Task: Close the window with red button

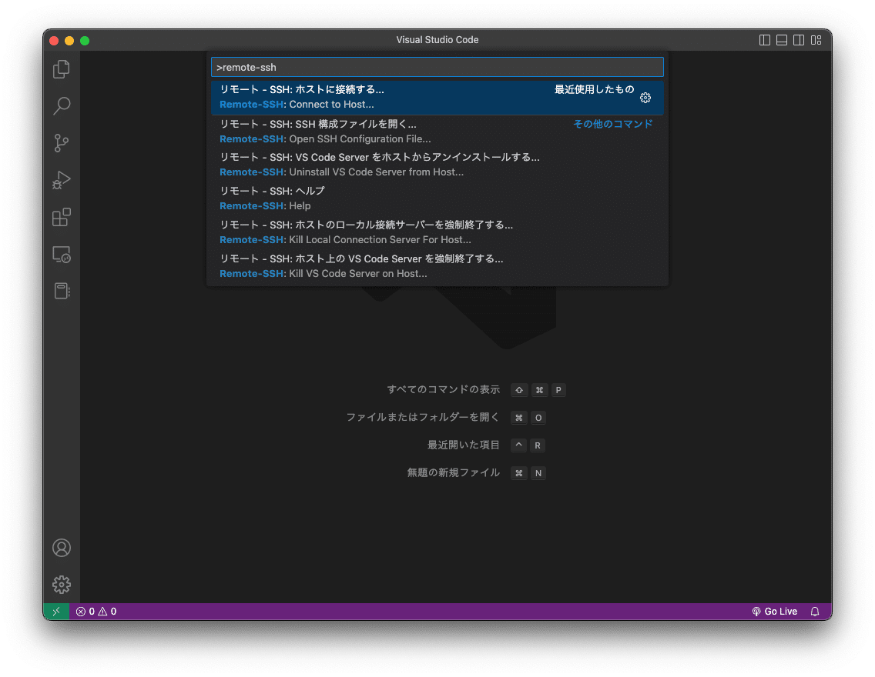Action: tap(54, 41)
